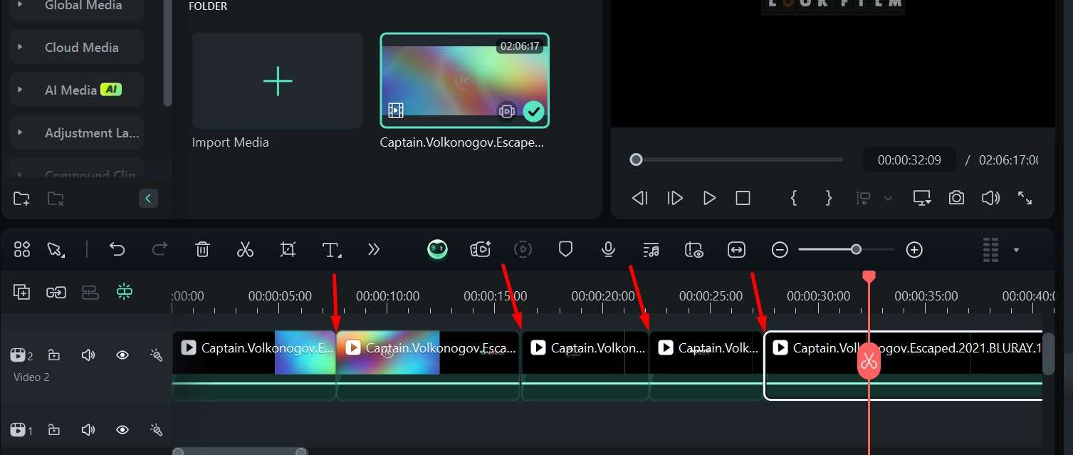Hide the Video 1 track
Screen dimensions: 1073x455
122,429
